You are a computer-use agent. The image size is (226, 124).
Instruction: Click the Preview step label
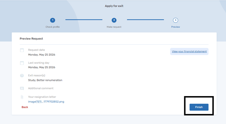175,27
